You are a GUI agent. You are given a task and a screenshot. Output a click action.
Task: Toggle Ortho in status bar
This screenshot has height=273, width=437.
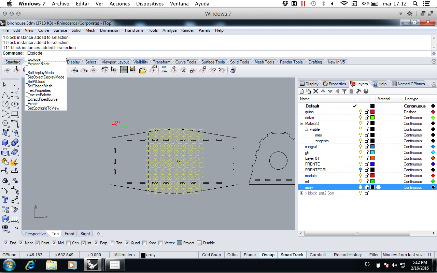click(232, 255)
